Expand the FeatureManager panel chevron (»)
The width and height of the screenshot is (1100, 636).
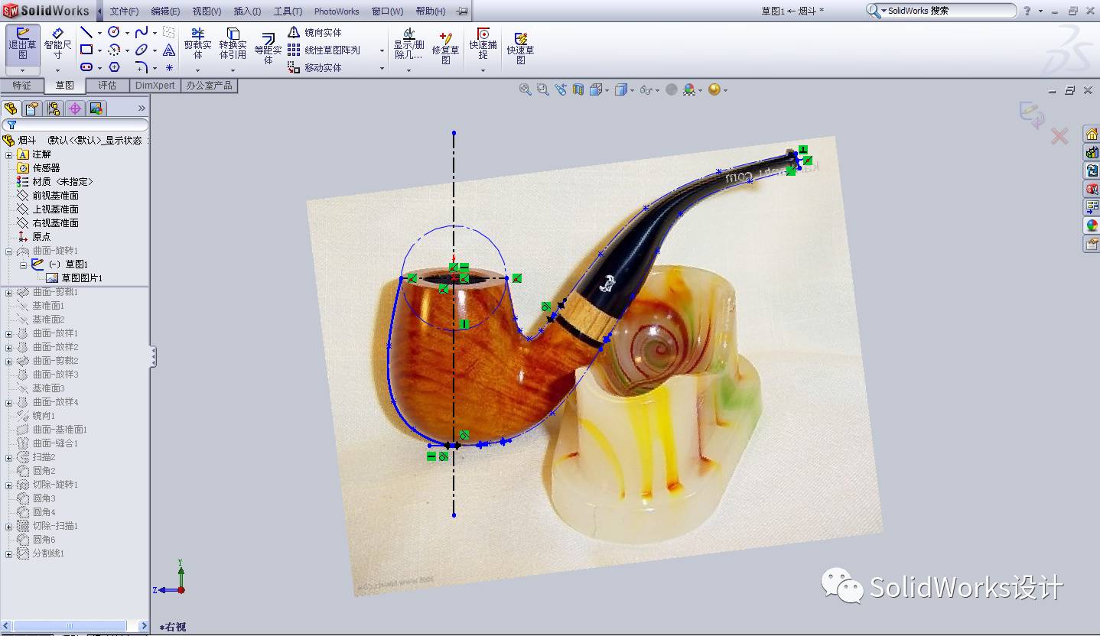[142, 109]
